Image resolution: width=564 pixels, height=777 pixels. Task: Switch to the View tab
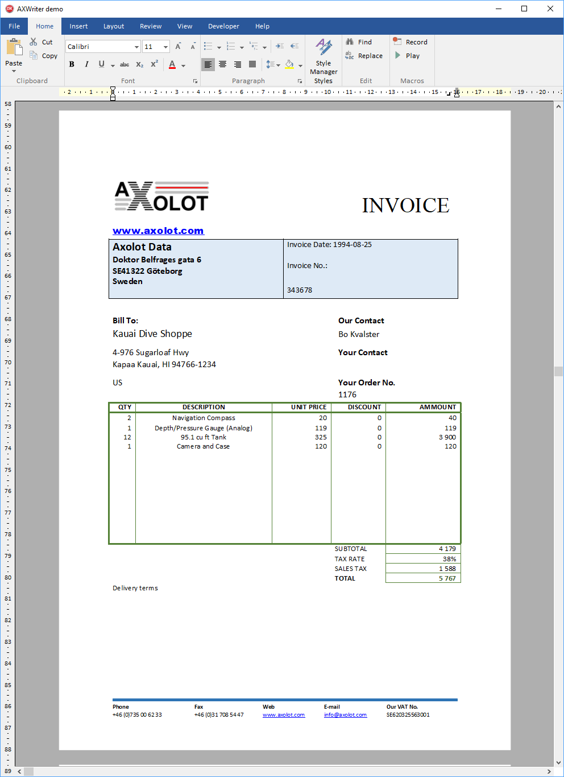(185, 26)
